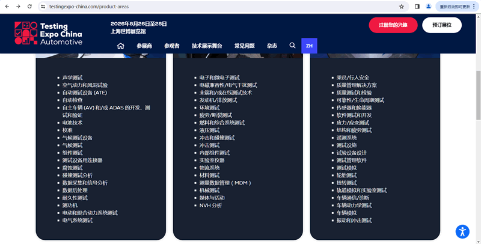481x244 pixels.
Task: Open the accessibility widget icon
Action: (462, 231)
